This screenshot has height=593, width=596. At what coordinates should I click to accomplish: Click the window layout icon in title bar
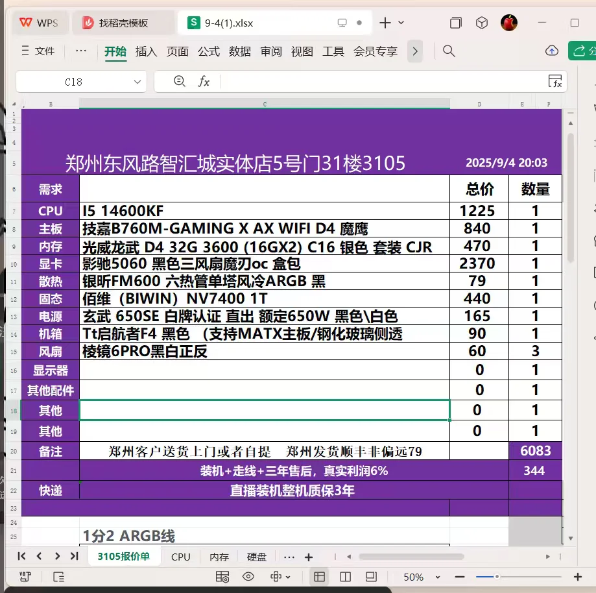(x=455, y=23)
